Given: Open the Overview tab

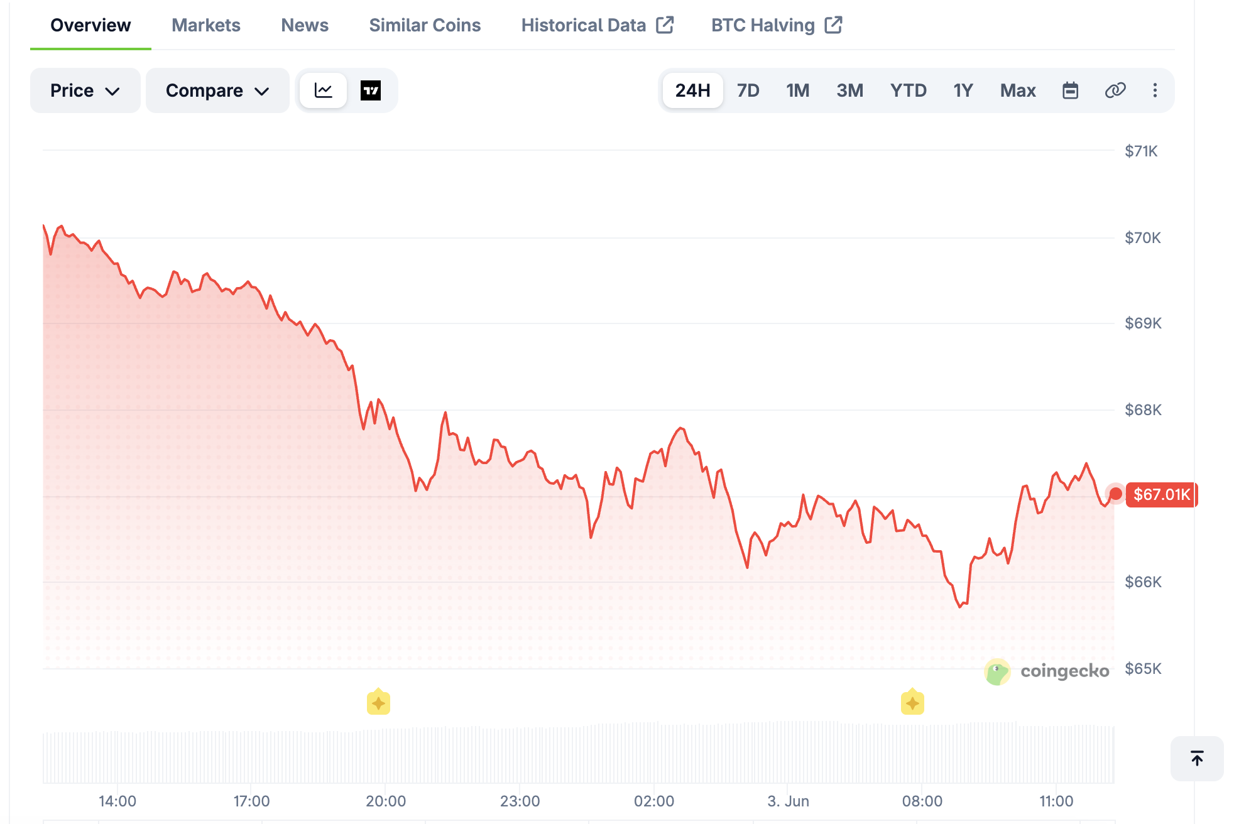Looking at the screenshot, I should 90,25.
